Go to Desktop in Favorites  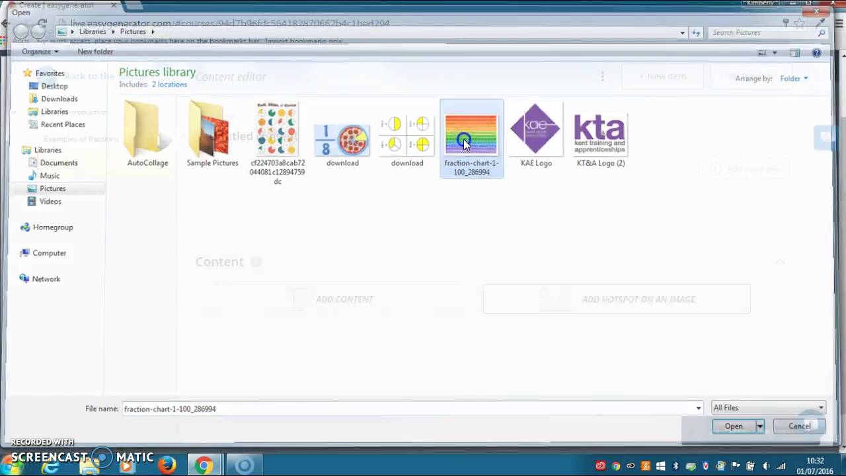coord(54,86)
